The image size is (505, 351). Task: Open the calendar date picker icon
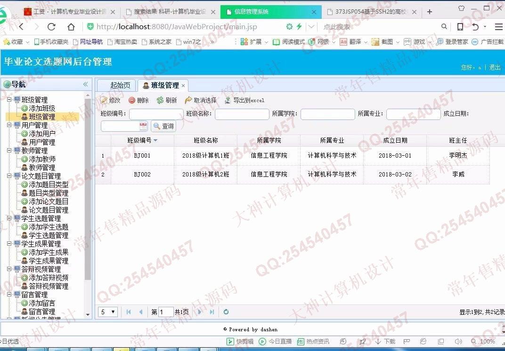click(x=143, y=126)
